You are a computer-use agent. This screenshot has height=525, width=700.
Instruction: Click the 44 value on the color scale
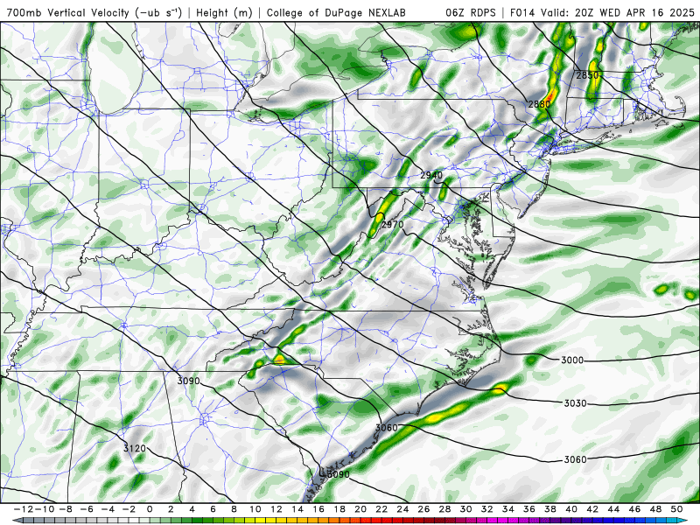[x=614, y=509]
